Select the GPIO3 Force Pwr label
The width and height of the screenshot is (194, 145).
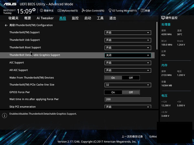click(19, 92)
